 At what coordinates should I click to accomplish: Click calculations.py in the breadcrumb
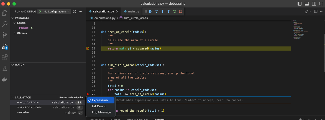(105, 18)
